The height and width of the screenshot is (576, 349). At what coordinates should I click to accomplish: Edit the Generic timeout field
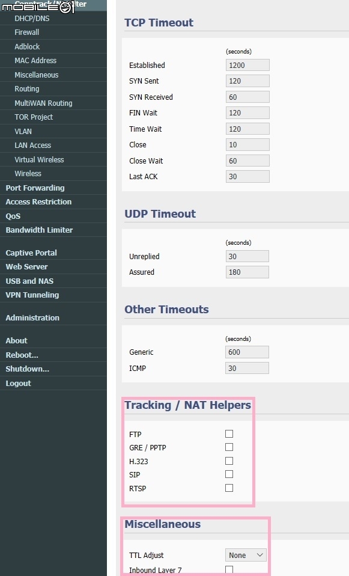pyautogui.click(x=247, y=352)
